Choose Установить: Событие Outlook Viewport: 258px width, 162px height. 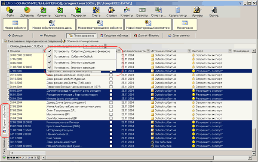click(82, 57)
